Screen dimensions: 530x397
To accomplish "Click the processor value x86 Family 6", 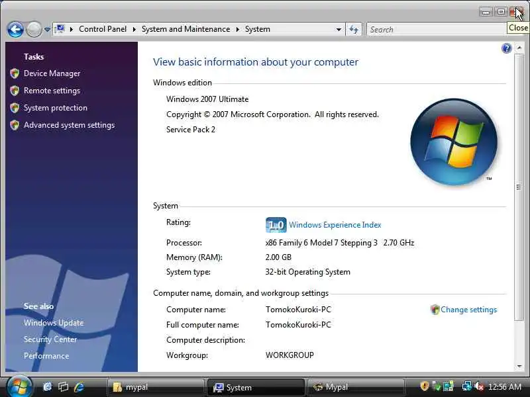I will click(x=340, y=243).
